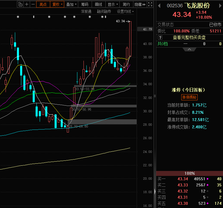Click the magenta diamond in 买二 row
Image resolution: width=223 pixels, height=208 pixels.
click(x=208, y=185)
